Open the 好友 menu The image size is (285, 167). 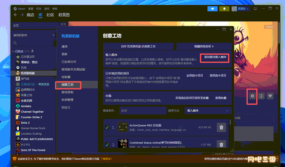click(x=39, y=9)
